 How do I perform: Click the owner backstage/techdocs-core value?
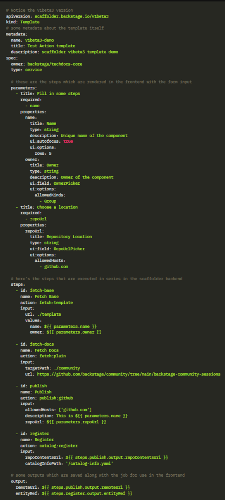55,64
